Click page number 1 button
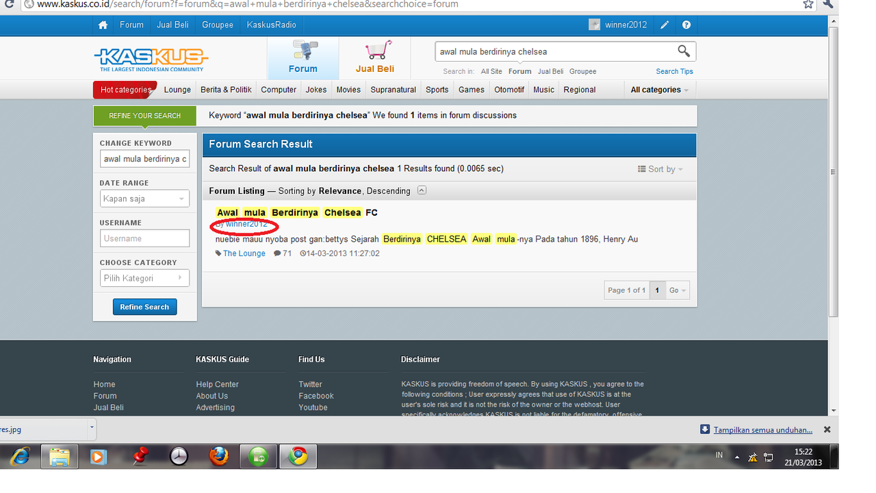This screenshot has width=876, height=493. click(657, 290)
